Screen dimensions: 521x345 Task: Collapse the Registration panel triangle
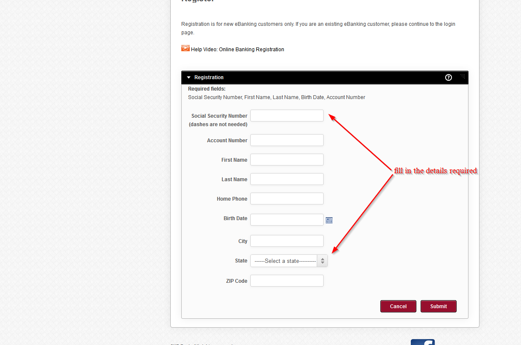pyautogui.click(x=189, y=77)
